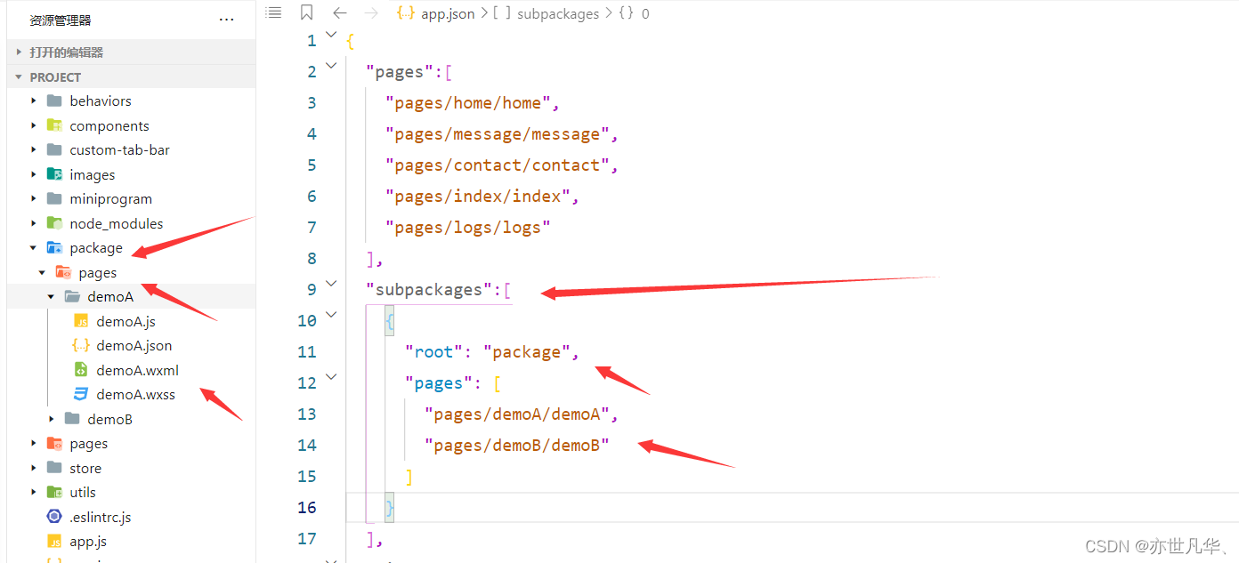Image resolution: width=1239 pixels, height=563 pixels.
Task: Click the red pages folder icon under package
Action: pos(63,272)
